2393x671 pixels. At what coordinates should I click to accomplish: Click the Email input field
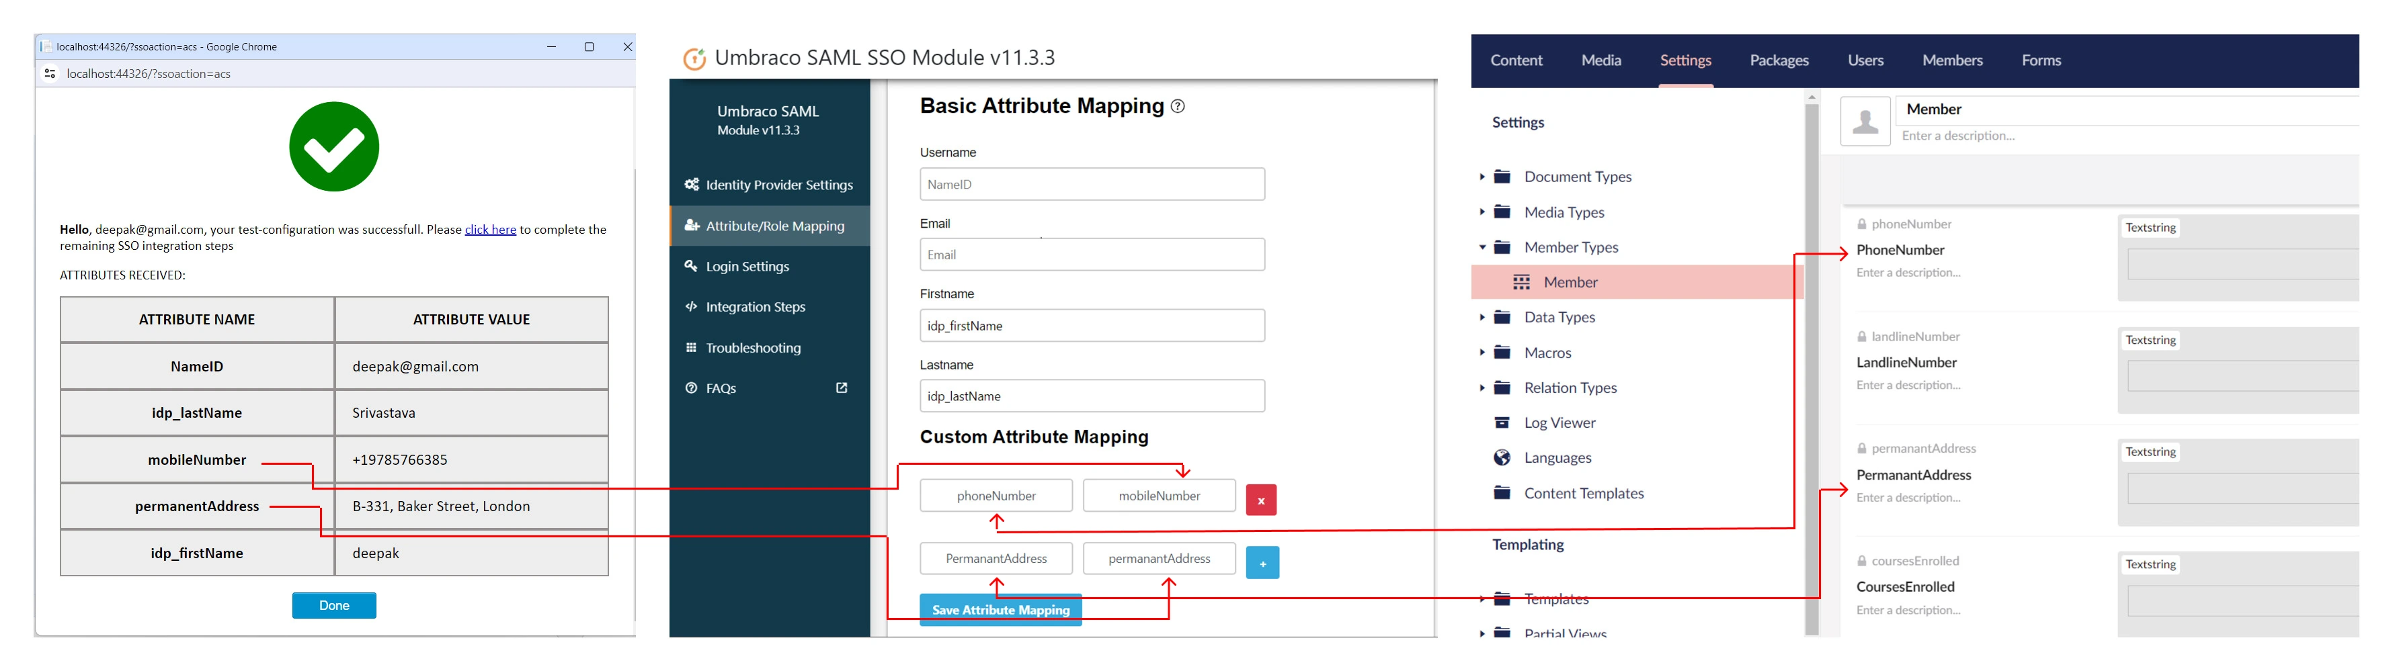click(1092, 255)
